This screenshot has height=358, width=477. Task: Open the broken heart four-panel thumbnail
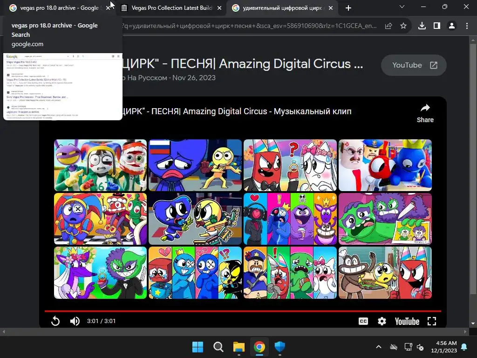(195, 273)
